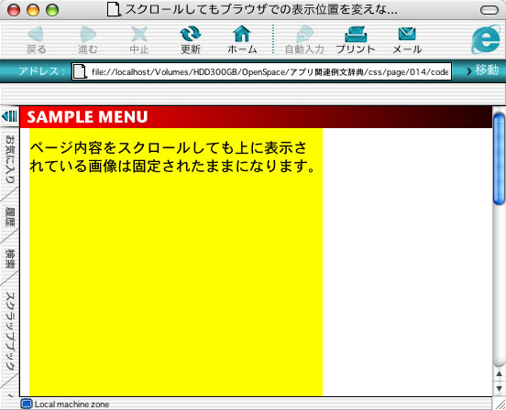Open the 履歴 history side tab
The image size is (506, 410).
click(x=10, y=217)
